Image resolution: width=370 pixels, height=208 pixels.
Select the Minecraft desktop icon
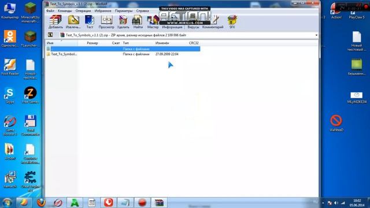coord(30,12)
